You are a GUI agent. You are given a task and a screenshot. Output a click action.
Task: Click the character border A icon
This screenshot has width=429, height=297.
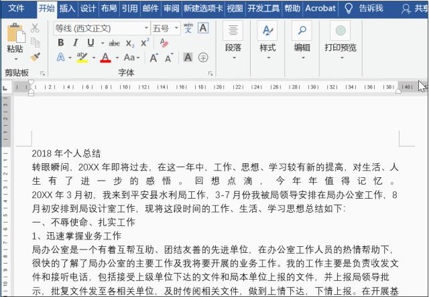pos(203,28)
